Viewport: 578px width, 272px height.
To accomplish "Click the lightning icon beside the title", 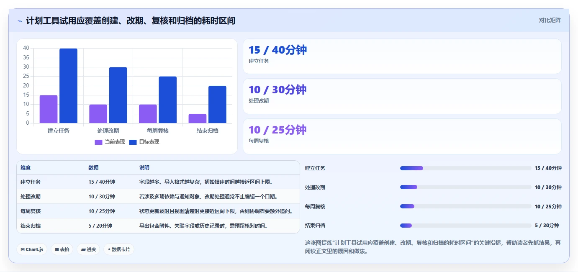I will (x=20, y=21).
